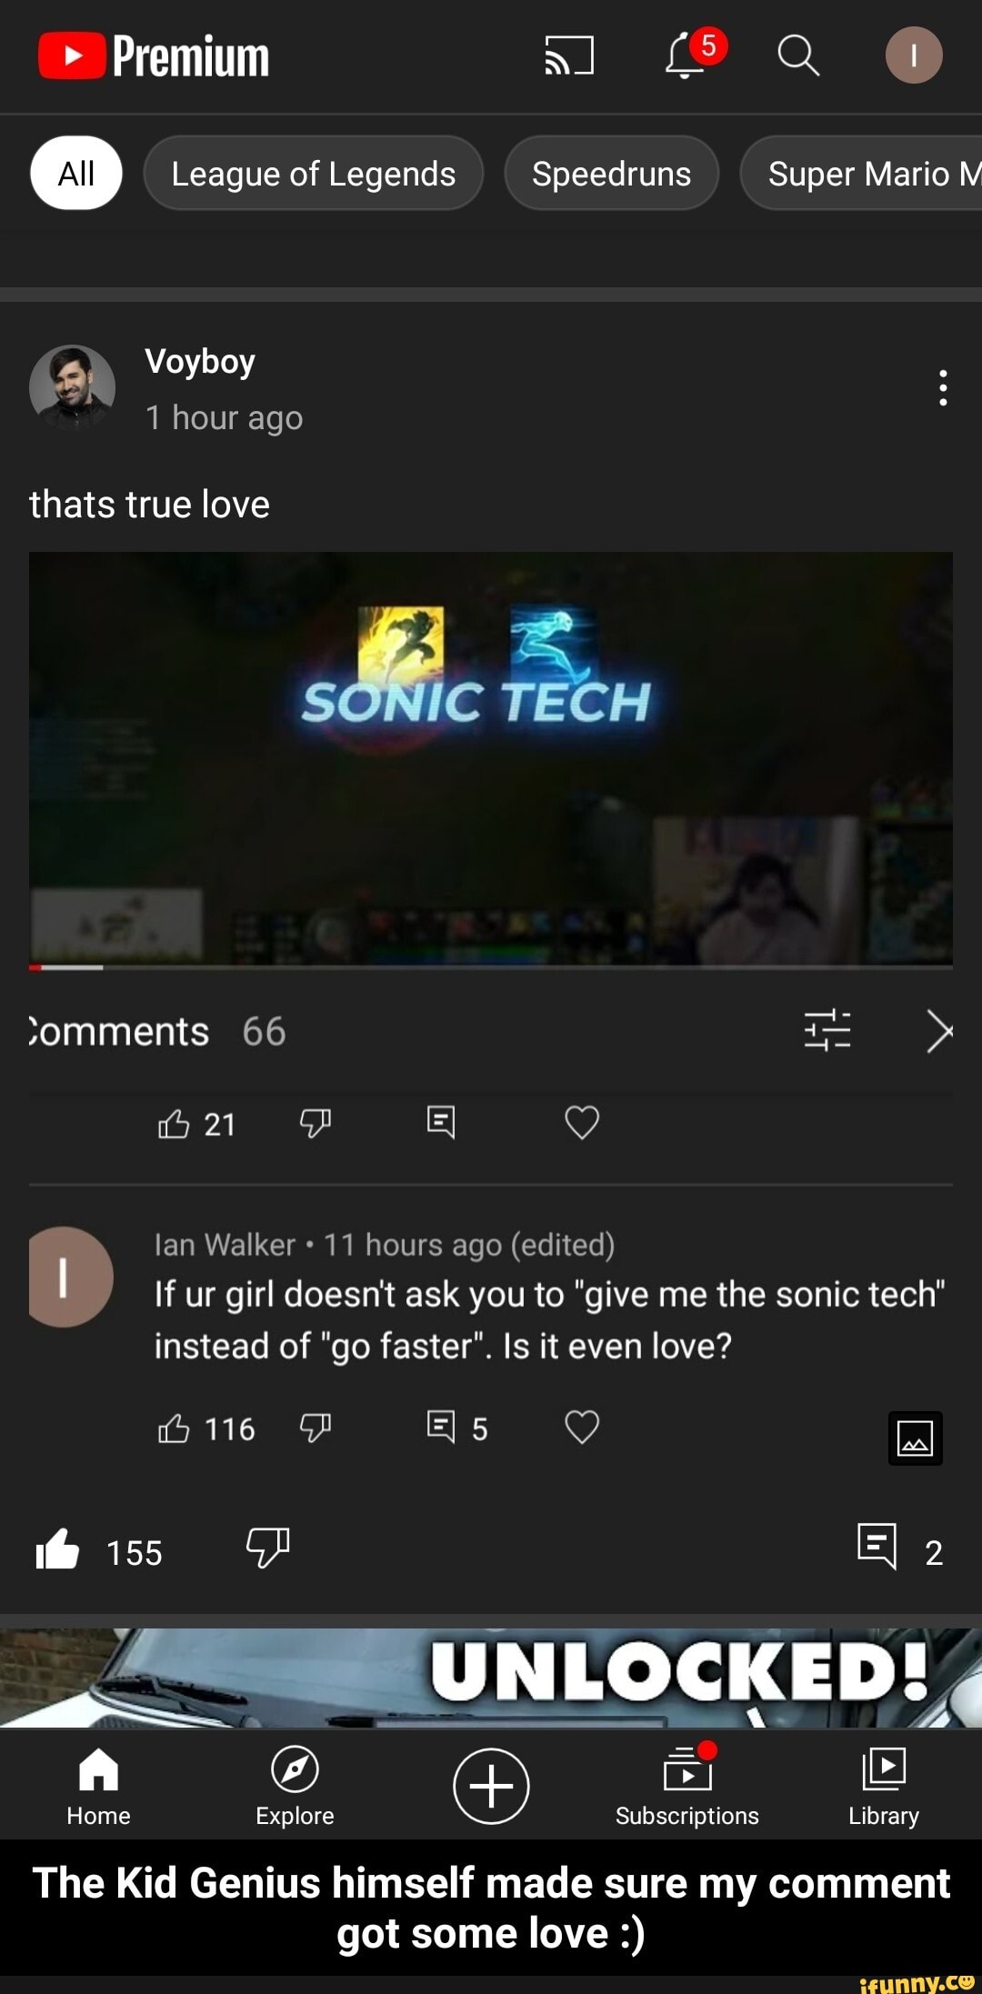Screen dimensions: 982x1994
Task: Select the Speedruns filter chip
Action: coord(611,174)
